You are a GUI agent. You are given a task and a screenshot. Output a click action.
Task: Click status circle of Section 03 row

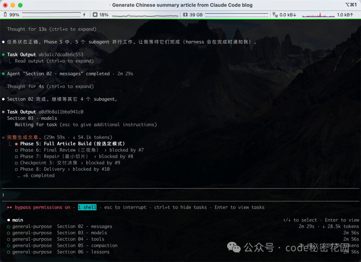click(x=8, y=233)
